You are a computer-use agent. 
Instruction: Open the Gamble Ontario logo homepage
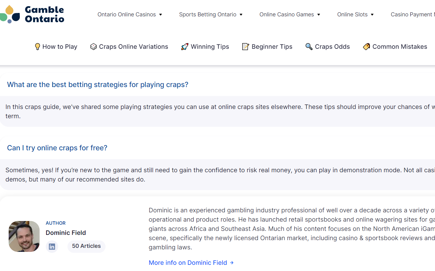pyautogui.click(x=32, y=14)
